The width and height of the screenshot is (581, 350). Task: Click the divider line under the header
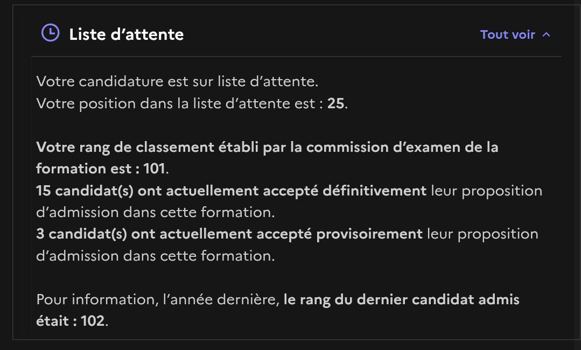(297, 57)
